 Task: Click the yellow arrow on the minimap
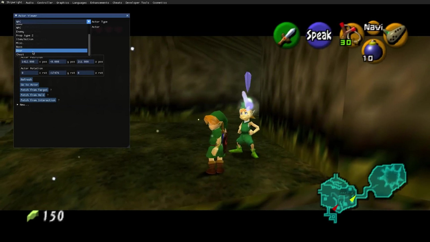[x=353, y=198]
